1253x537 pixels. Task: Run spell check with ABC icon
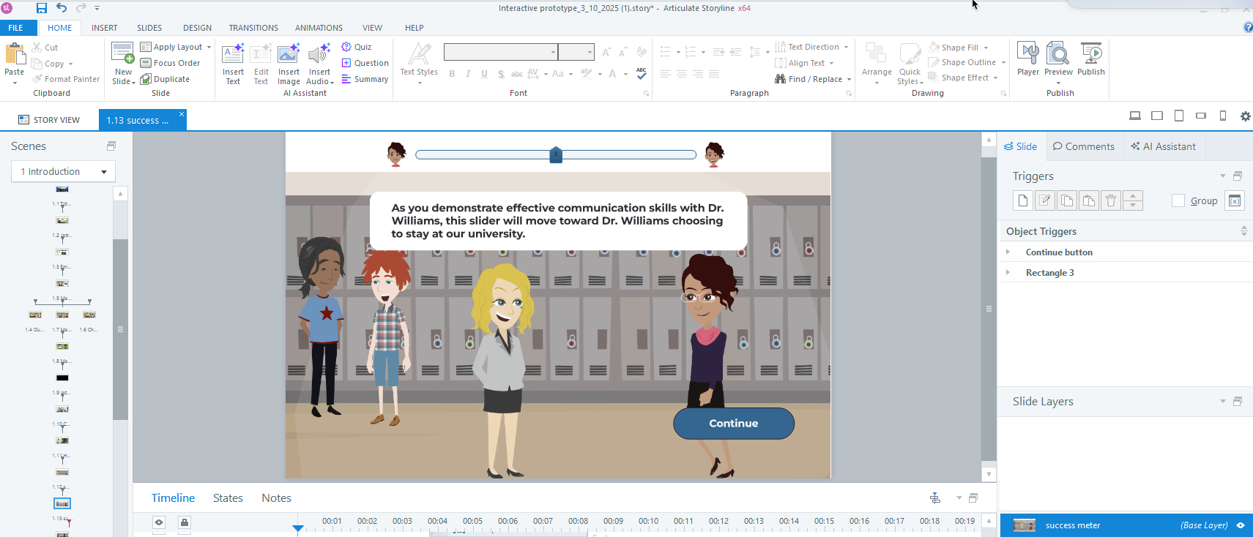coord(642,73)
